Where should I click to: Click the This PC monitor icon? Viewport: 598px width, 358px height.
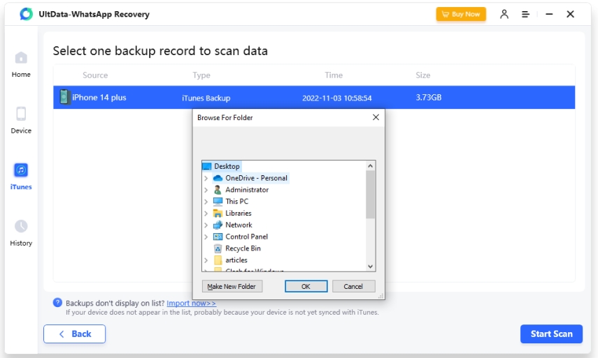tap(218, 201)
